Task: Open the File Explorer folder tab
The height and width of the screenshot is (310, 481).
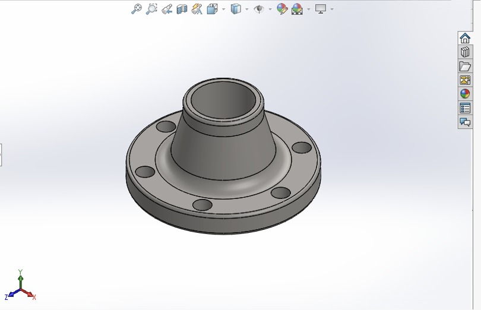Action: (465, 67)
